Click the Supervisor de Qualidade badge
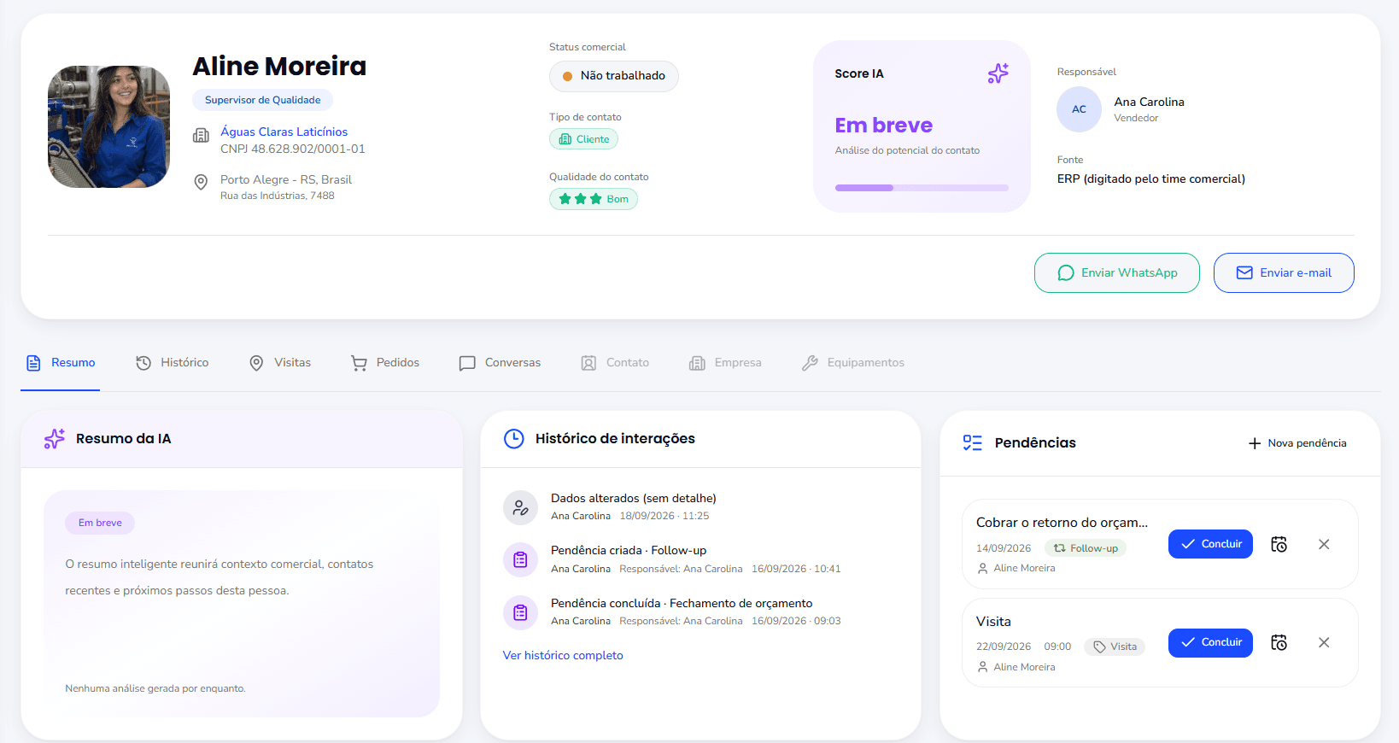This screenshot has width=1399, height=743. click(263, 100)
